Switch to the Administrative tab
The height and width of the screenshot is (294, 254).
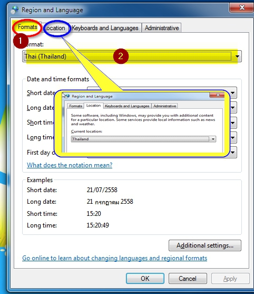pos(162,28)
